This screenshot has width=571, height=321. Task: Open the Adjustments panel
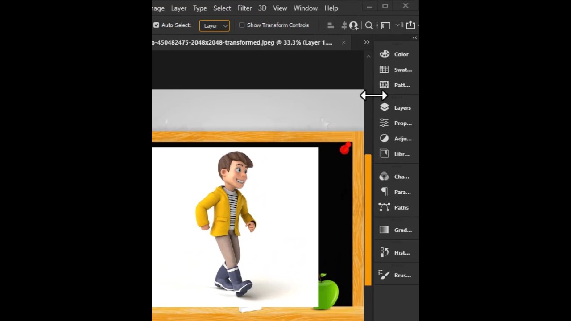(395, 139)
